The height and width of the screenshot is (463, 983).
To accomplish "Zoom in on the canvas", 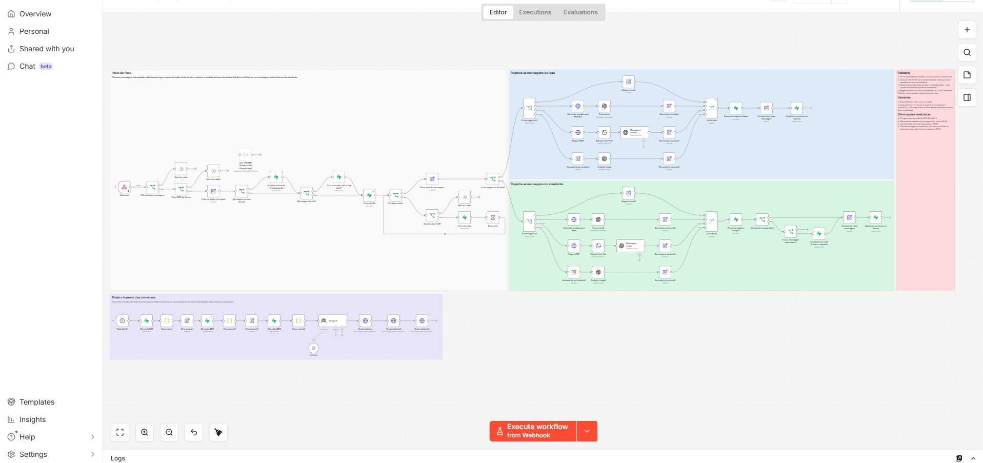I will [x=145, y=432].
